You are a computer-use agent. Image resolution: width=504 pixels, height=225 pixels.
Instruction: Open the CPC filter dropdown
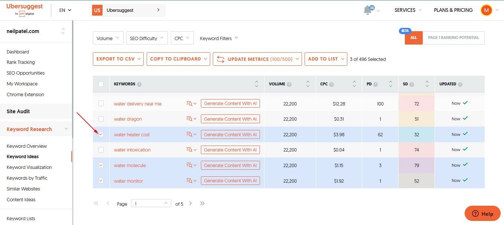click(182, 38)
